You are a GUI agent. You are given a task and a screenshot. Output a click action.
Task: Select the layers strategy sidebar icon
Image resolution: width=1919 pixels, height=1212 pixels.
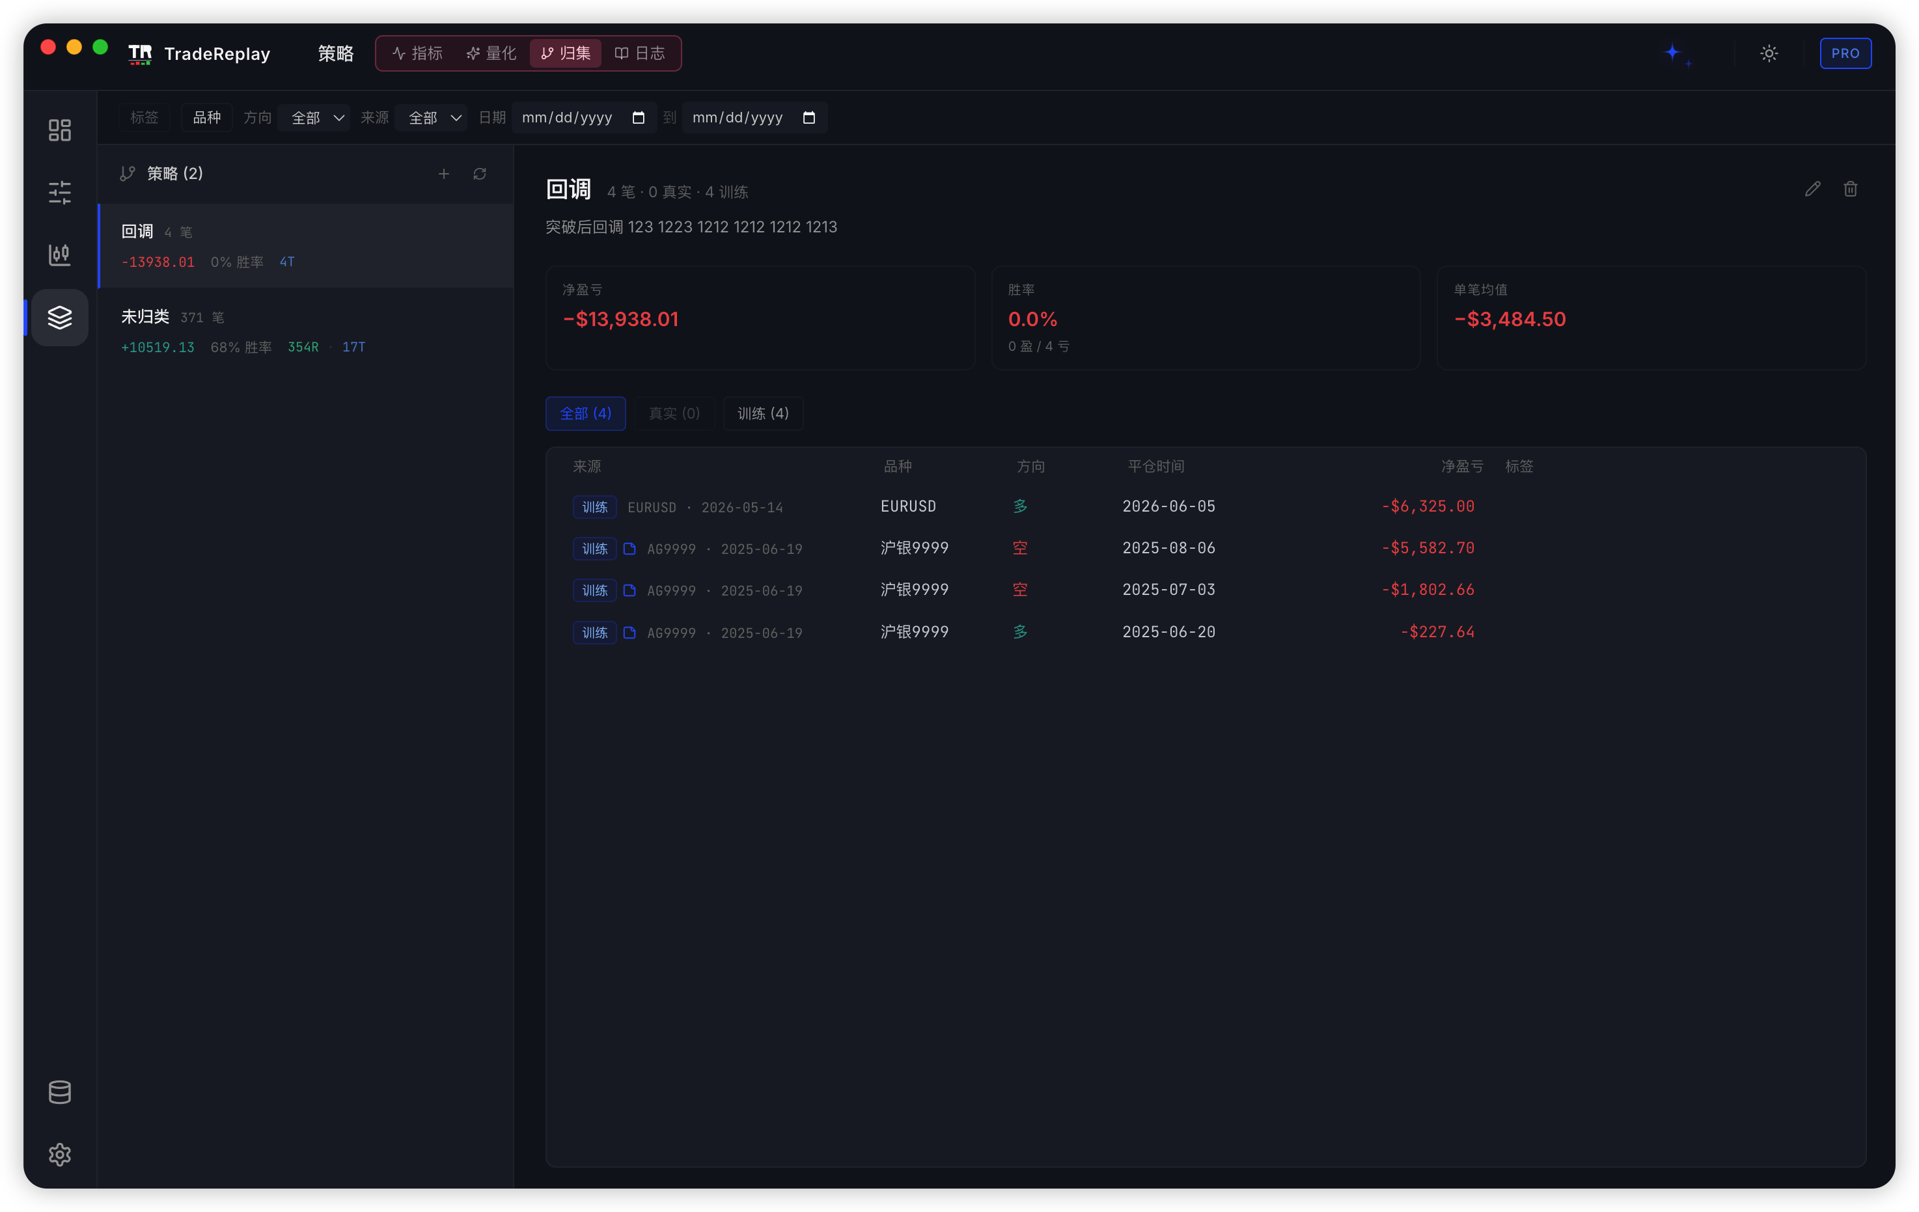(60, 317)
